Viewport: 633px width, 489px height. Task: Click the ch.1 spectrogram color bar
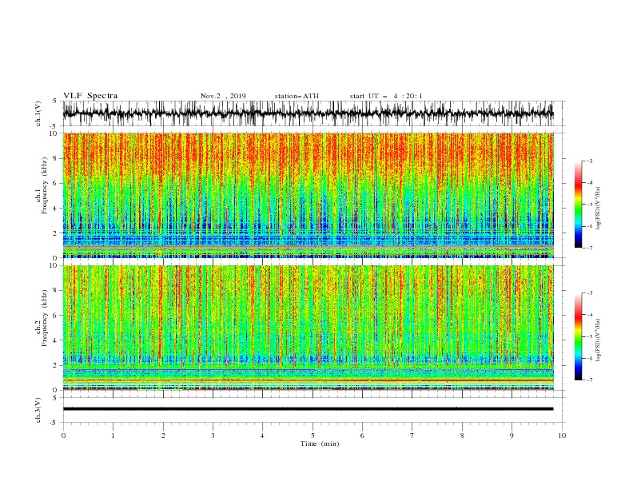pos(579,205)
